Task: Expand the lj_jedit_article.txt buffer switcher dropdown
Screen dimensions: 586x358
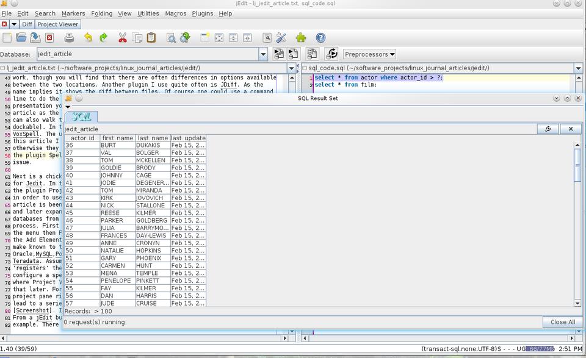Action: [x=291, y=68]
